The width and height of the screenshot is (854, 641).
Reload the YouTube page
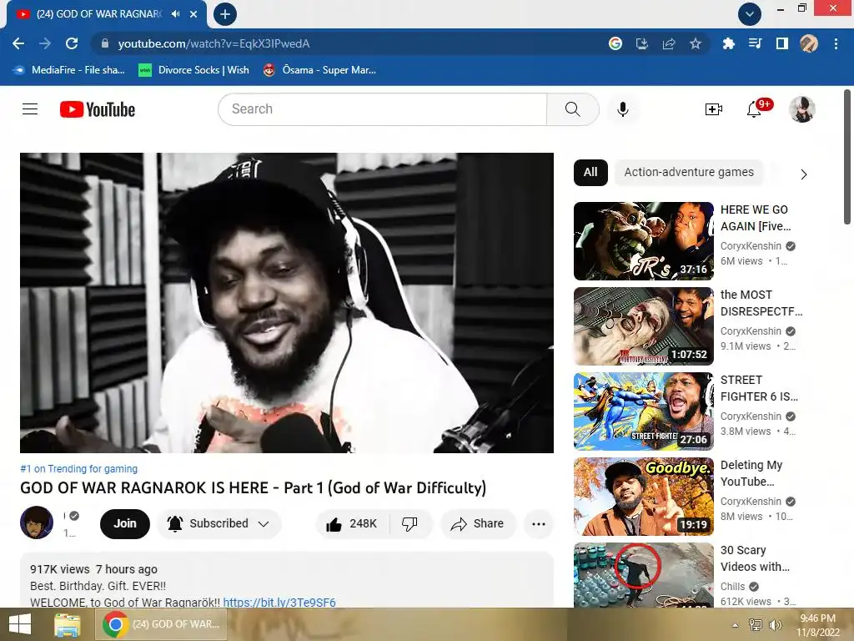coord(72,43)
